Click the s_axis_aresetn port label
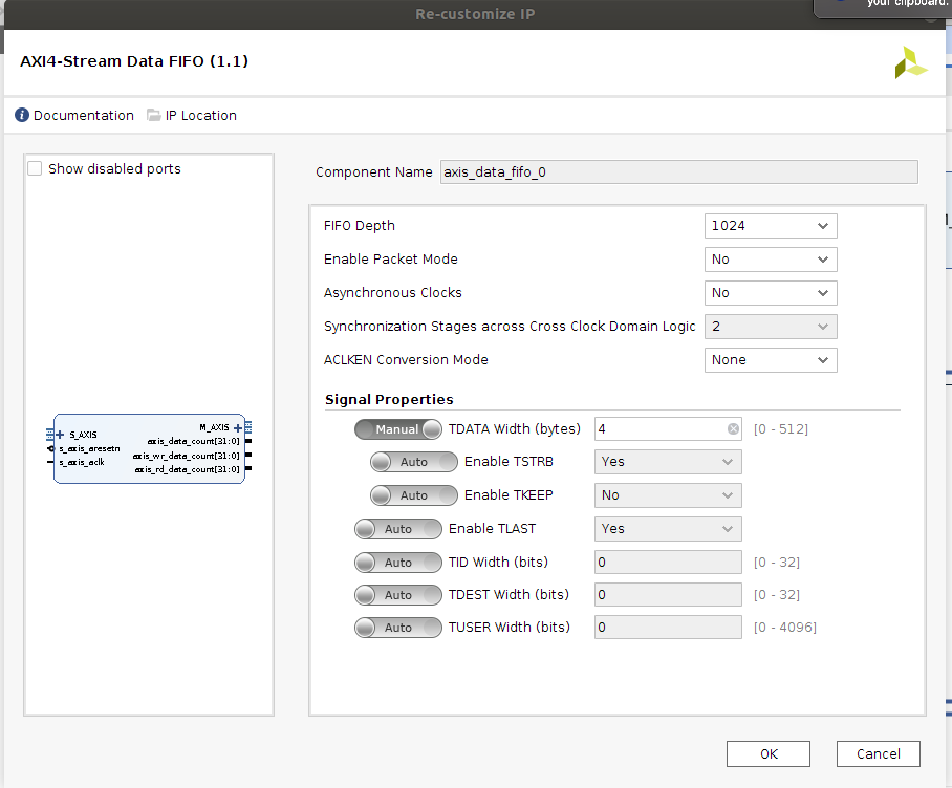The height and width of the screenshot is (788, 952). pyautogui.click(x=90, y=449)
